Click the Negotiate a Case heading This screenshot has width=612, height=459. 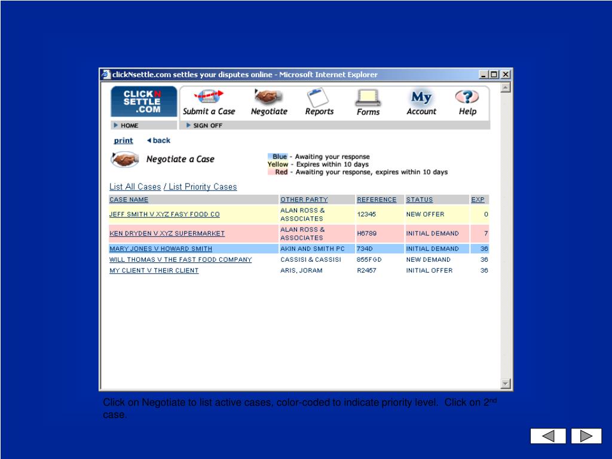[x=180, y=159]
